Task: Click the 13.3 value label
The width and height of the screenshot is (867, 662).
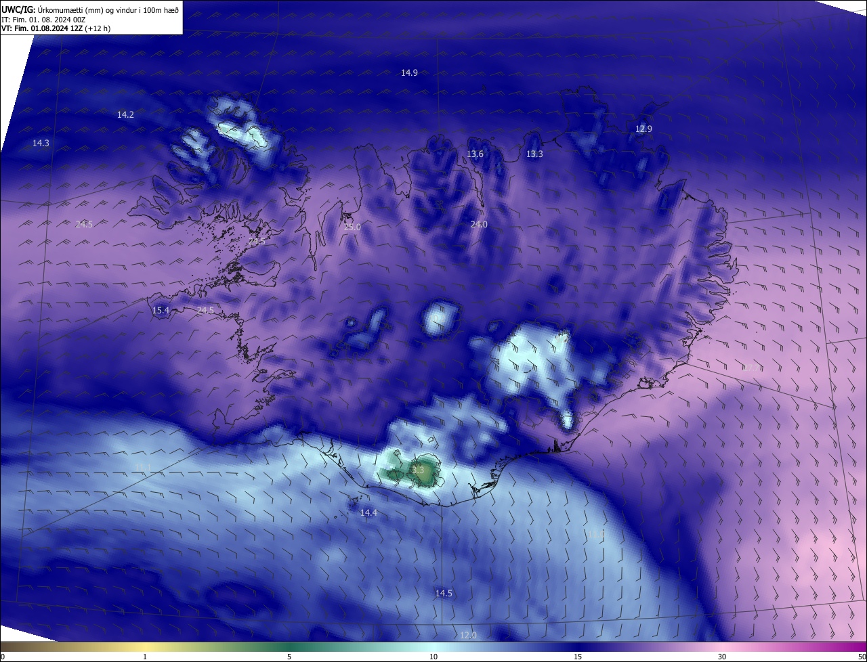Action: pos(534,154)
